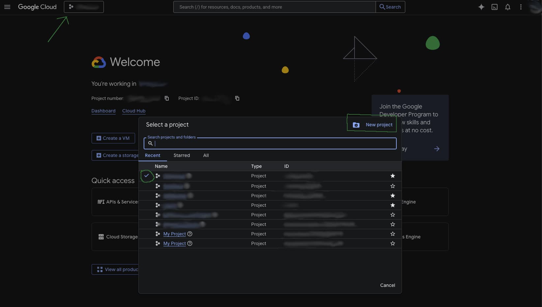The width and height of the screenshot is (542, 307).
Task: Star the last My Project row
Action: 393,243
